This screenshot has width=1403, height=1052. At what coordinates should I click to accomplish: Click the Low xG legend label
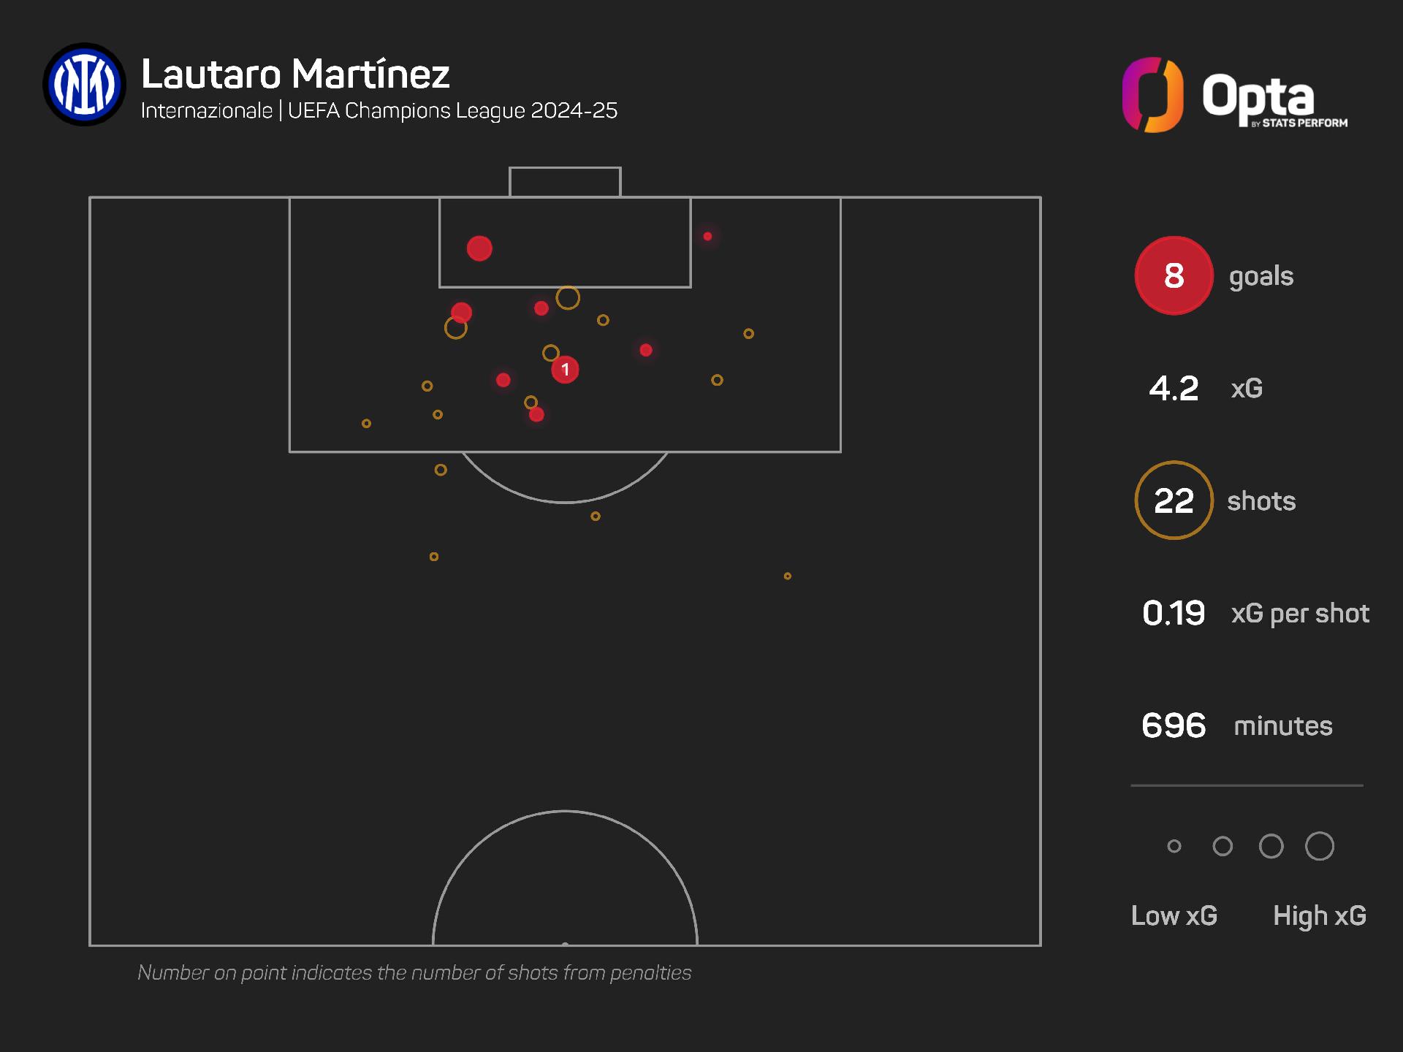[x=1174, y=915]
